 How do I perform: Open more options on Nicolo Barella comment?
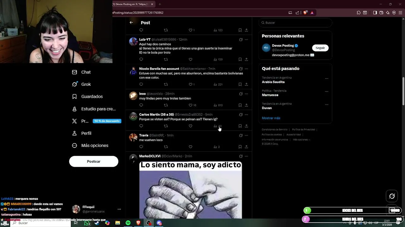coord(246,69)
